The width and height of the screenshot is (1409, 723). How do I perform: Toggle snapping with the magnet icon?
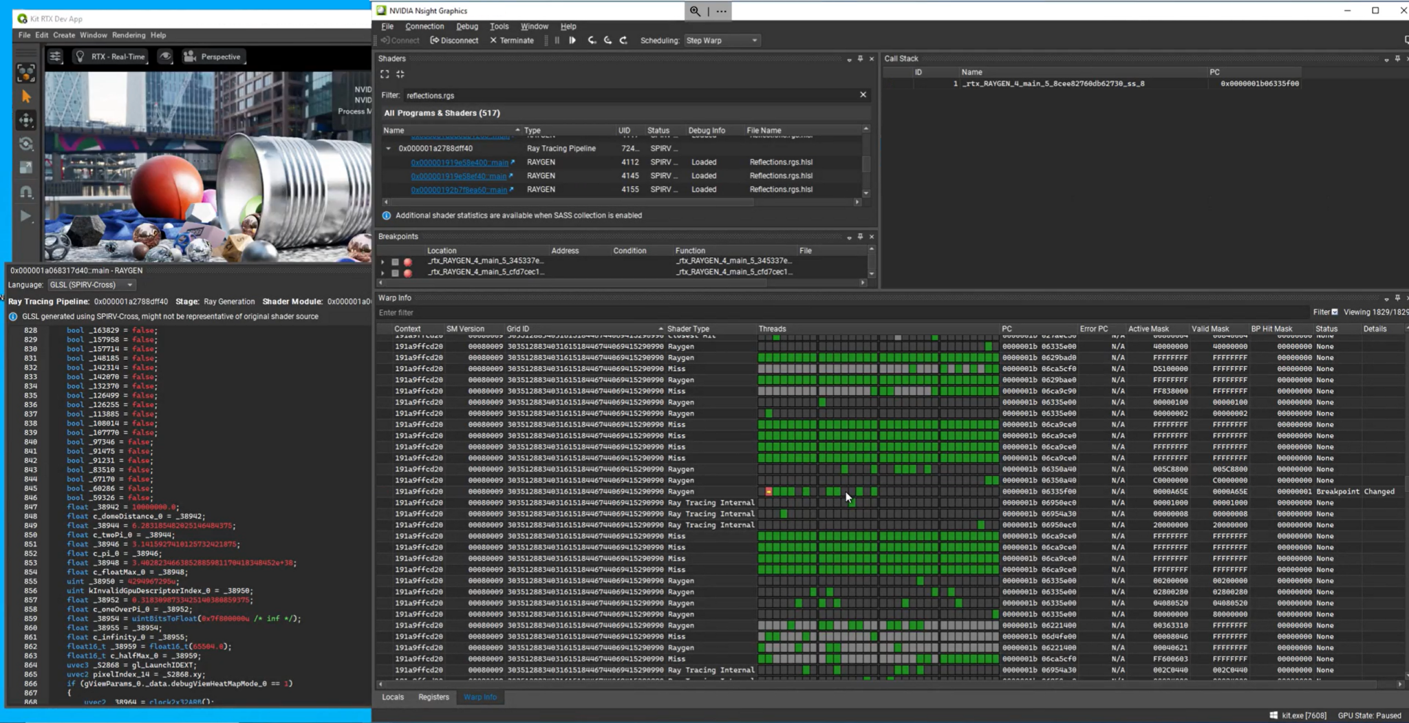26,192
